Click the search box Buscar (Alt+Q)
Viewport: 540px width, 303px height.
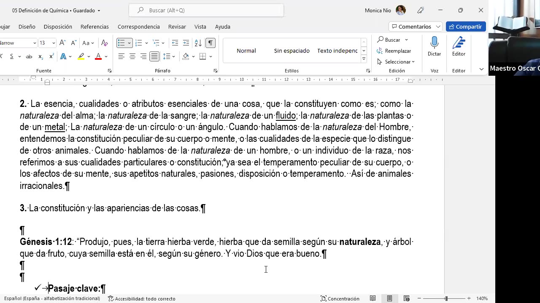coord(206,10)
